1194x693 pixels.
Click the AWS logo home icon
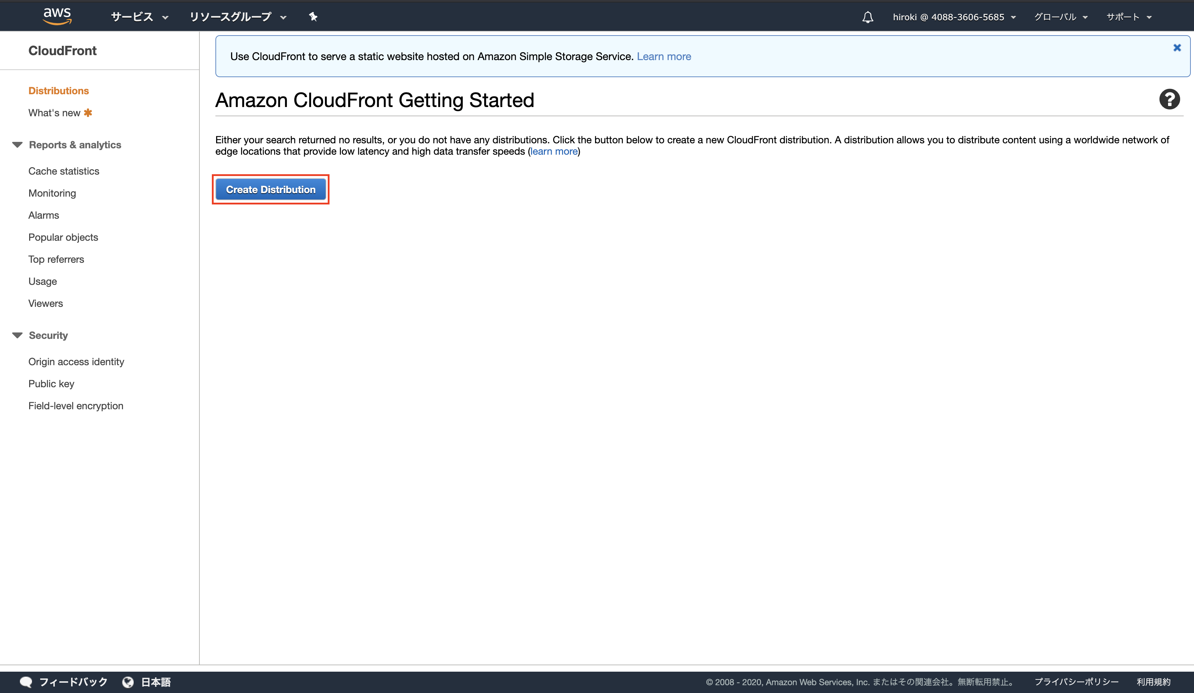click(x=57, y=16)
